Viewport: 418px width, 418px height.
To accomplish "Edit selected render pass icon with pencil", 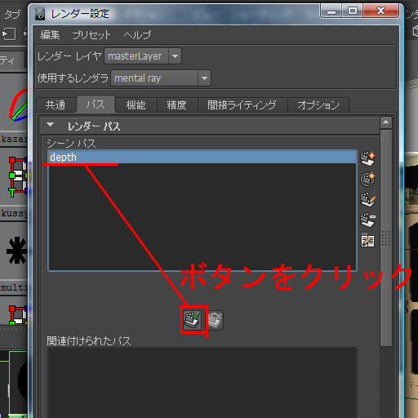I will pyautogui.click(x=367, y=200).
